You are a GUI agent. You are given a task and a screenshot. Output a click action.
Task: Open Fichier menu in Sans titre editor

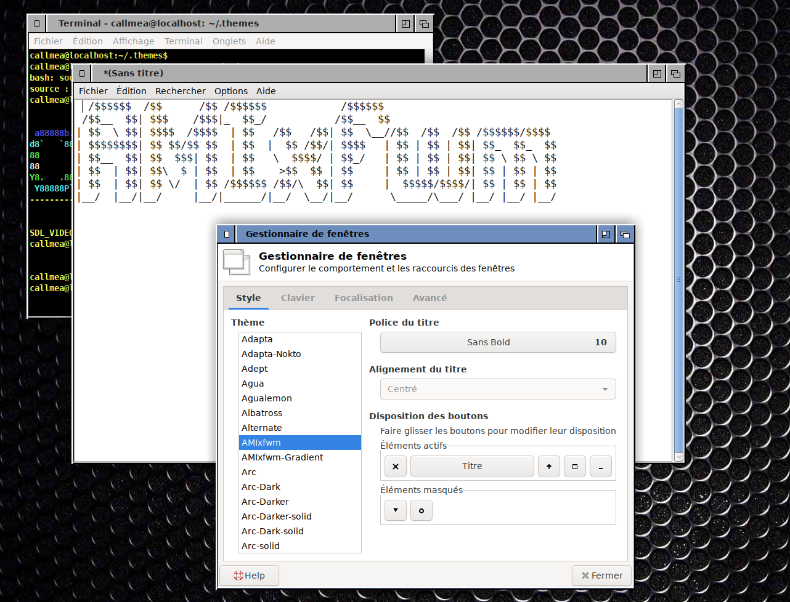[93, 91]
